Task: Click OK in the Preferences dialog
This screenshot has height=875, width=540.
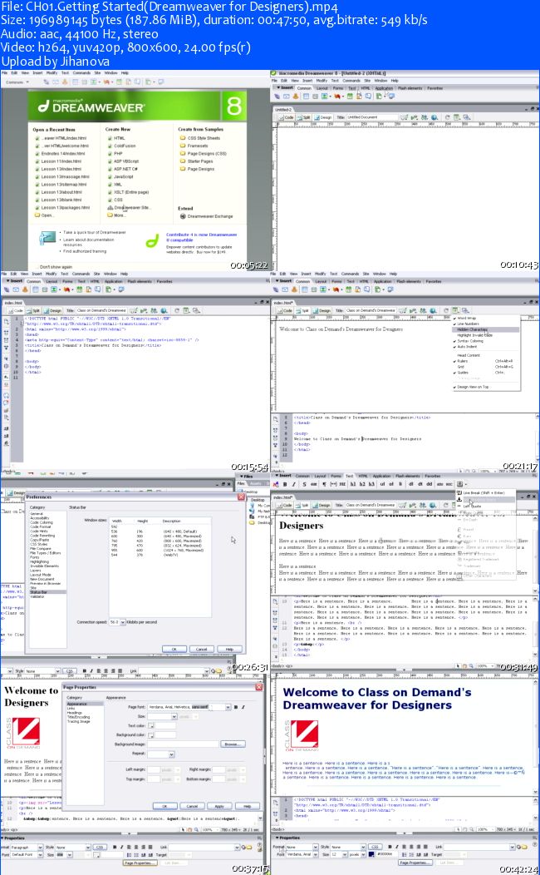Action: pos(174,649)
